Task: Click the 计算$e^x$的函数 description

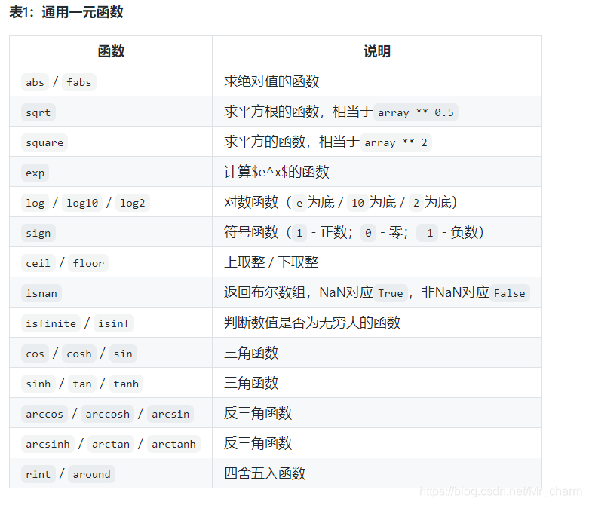Action: tap(277, 172)
